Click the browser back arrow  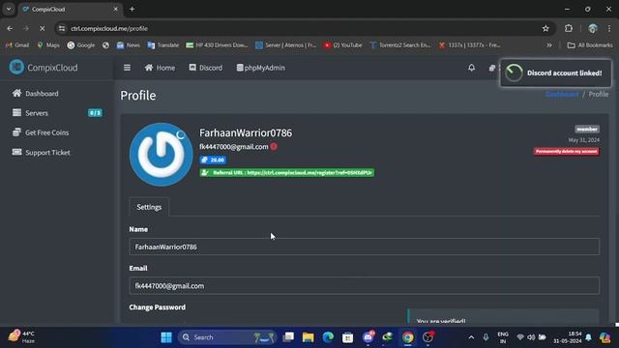10,28
